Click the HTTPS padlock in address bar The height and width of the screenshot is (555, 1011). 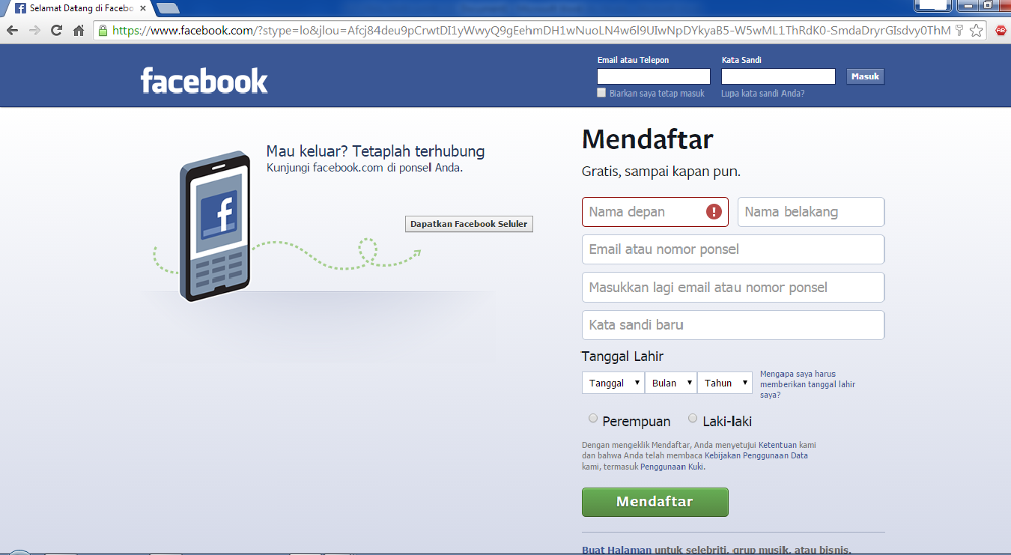click(101, 31)
